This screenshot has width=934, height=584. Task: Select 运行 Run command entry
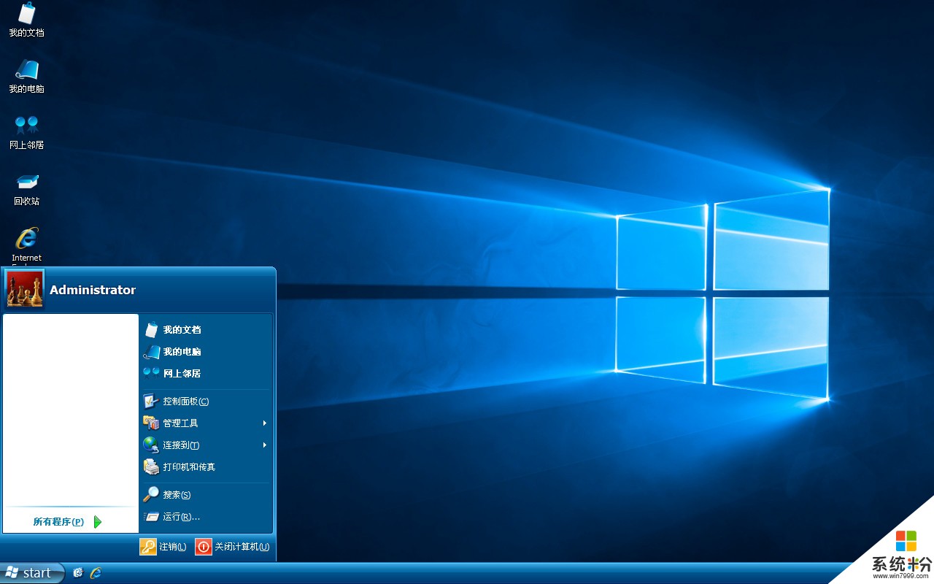[x=180, y=517]
